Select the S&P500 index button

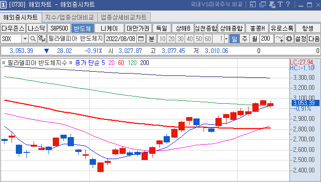click(x=59, y=28)
